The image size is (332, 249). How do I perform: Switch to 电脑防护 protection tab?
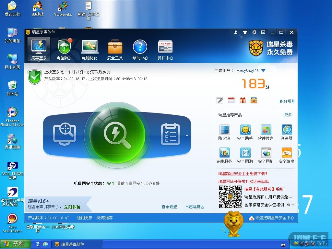[x=65, y=49]
